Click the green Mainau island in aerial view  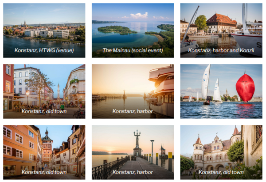click(x=116, y=30)
